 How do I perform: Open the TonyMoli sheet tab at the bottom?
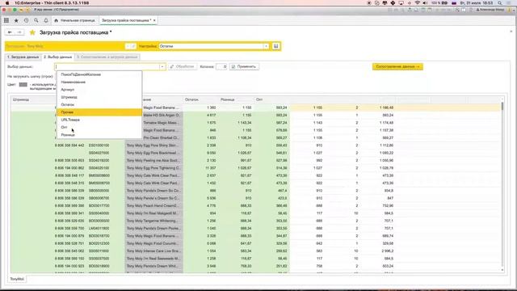tap(17, 279)
